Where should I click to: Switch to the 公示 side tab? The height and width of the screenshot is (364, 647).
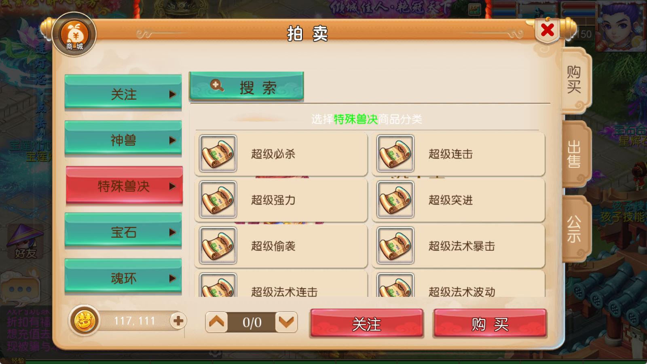click(x=576, y=229)
